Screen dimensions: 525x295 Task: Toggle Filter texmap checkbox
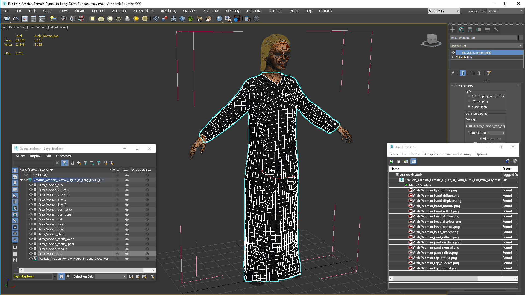coord(481,139)
